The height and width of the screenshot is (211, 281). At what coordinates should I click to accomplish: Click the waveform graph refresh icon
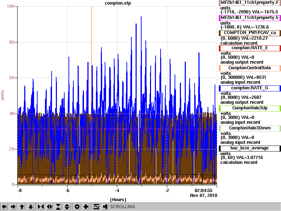click(96, 207)
